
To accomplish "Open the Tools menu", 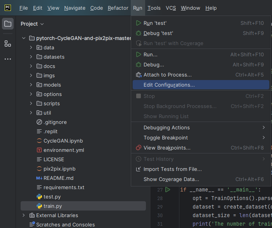I will click(154, 8).
